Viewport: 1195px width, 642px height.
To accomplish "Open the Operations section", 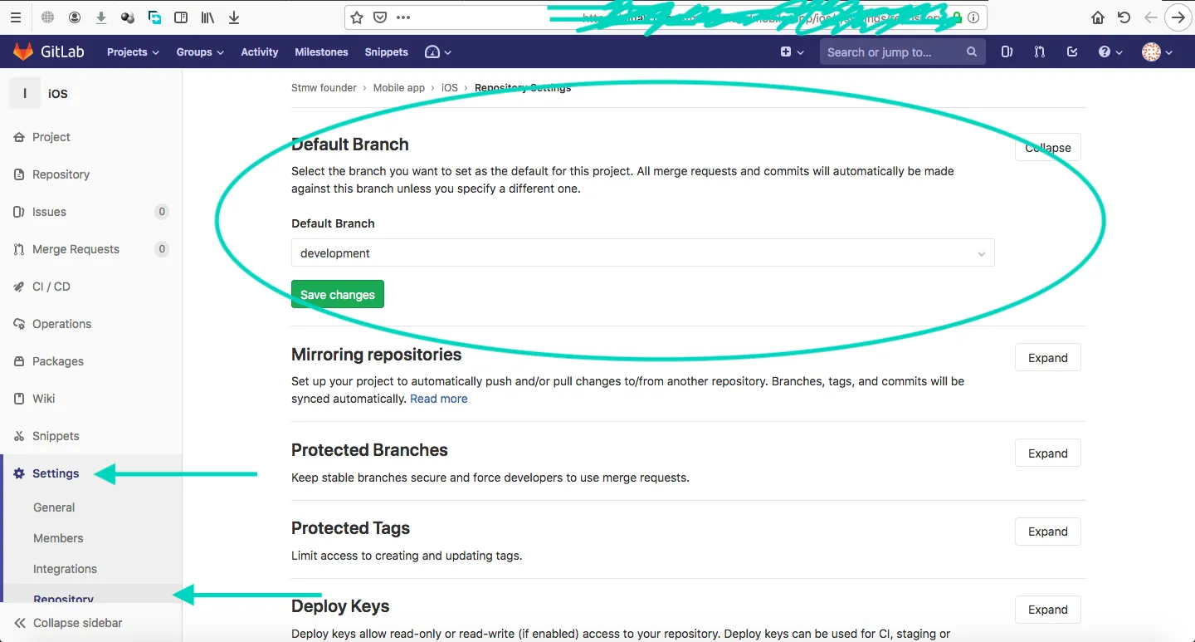I will tap(61, 323).
